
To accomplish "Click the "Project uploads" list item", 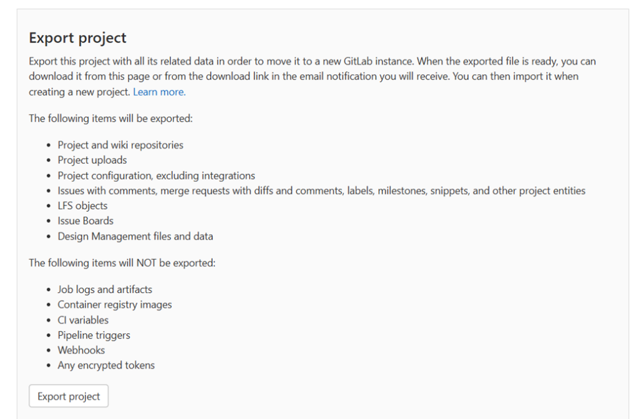I will 92,160.
